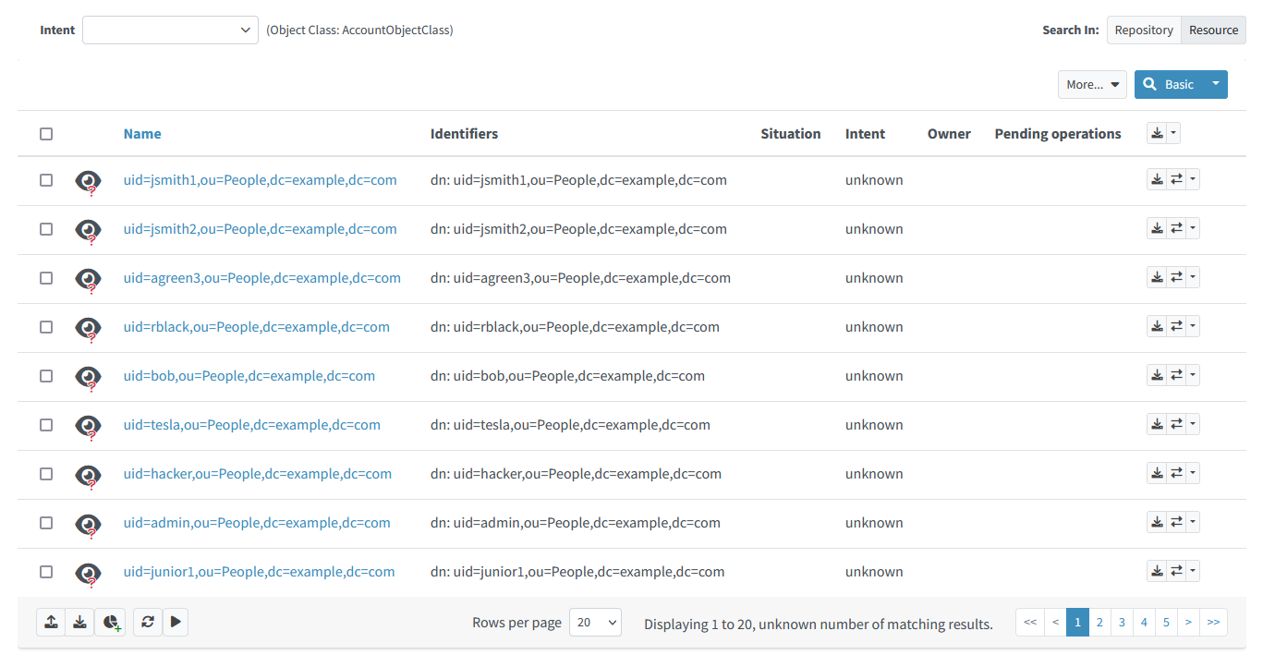Screen dimensions: 1263x655
Task: Refresh the account list using the refresh icon
Action: 147,622
